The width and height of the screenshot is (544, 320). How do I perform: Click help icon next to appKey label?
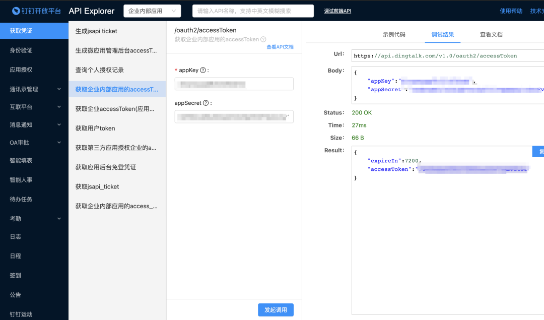[203, 70]
